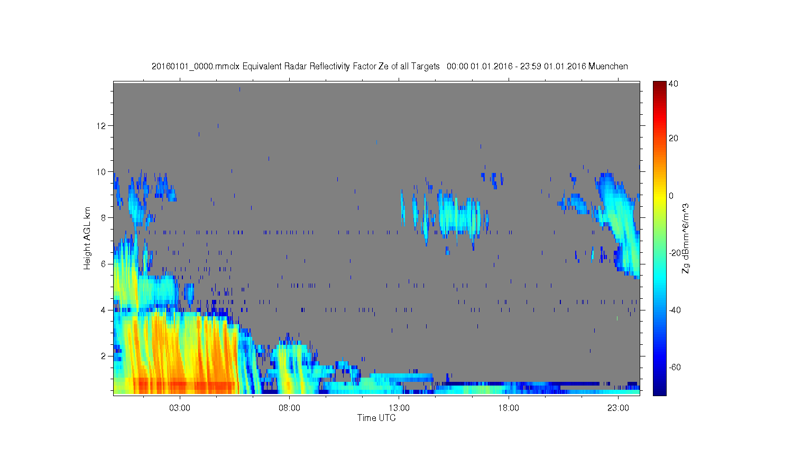Click the colorbar tick value '-20'
The width and height of the screenshot is (793, 476).
(x=675, y=253)
